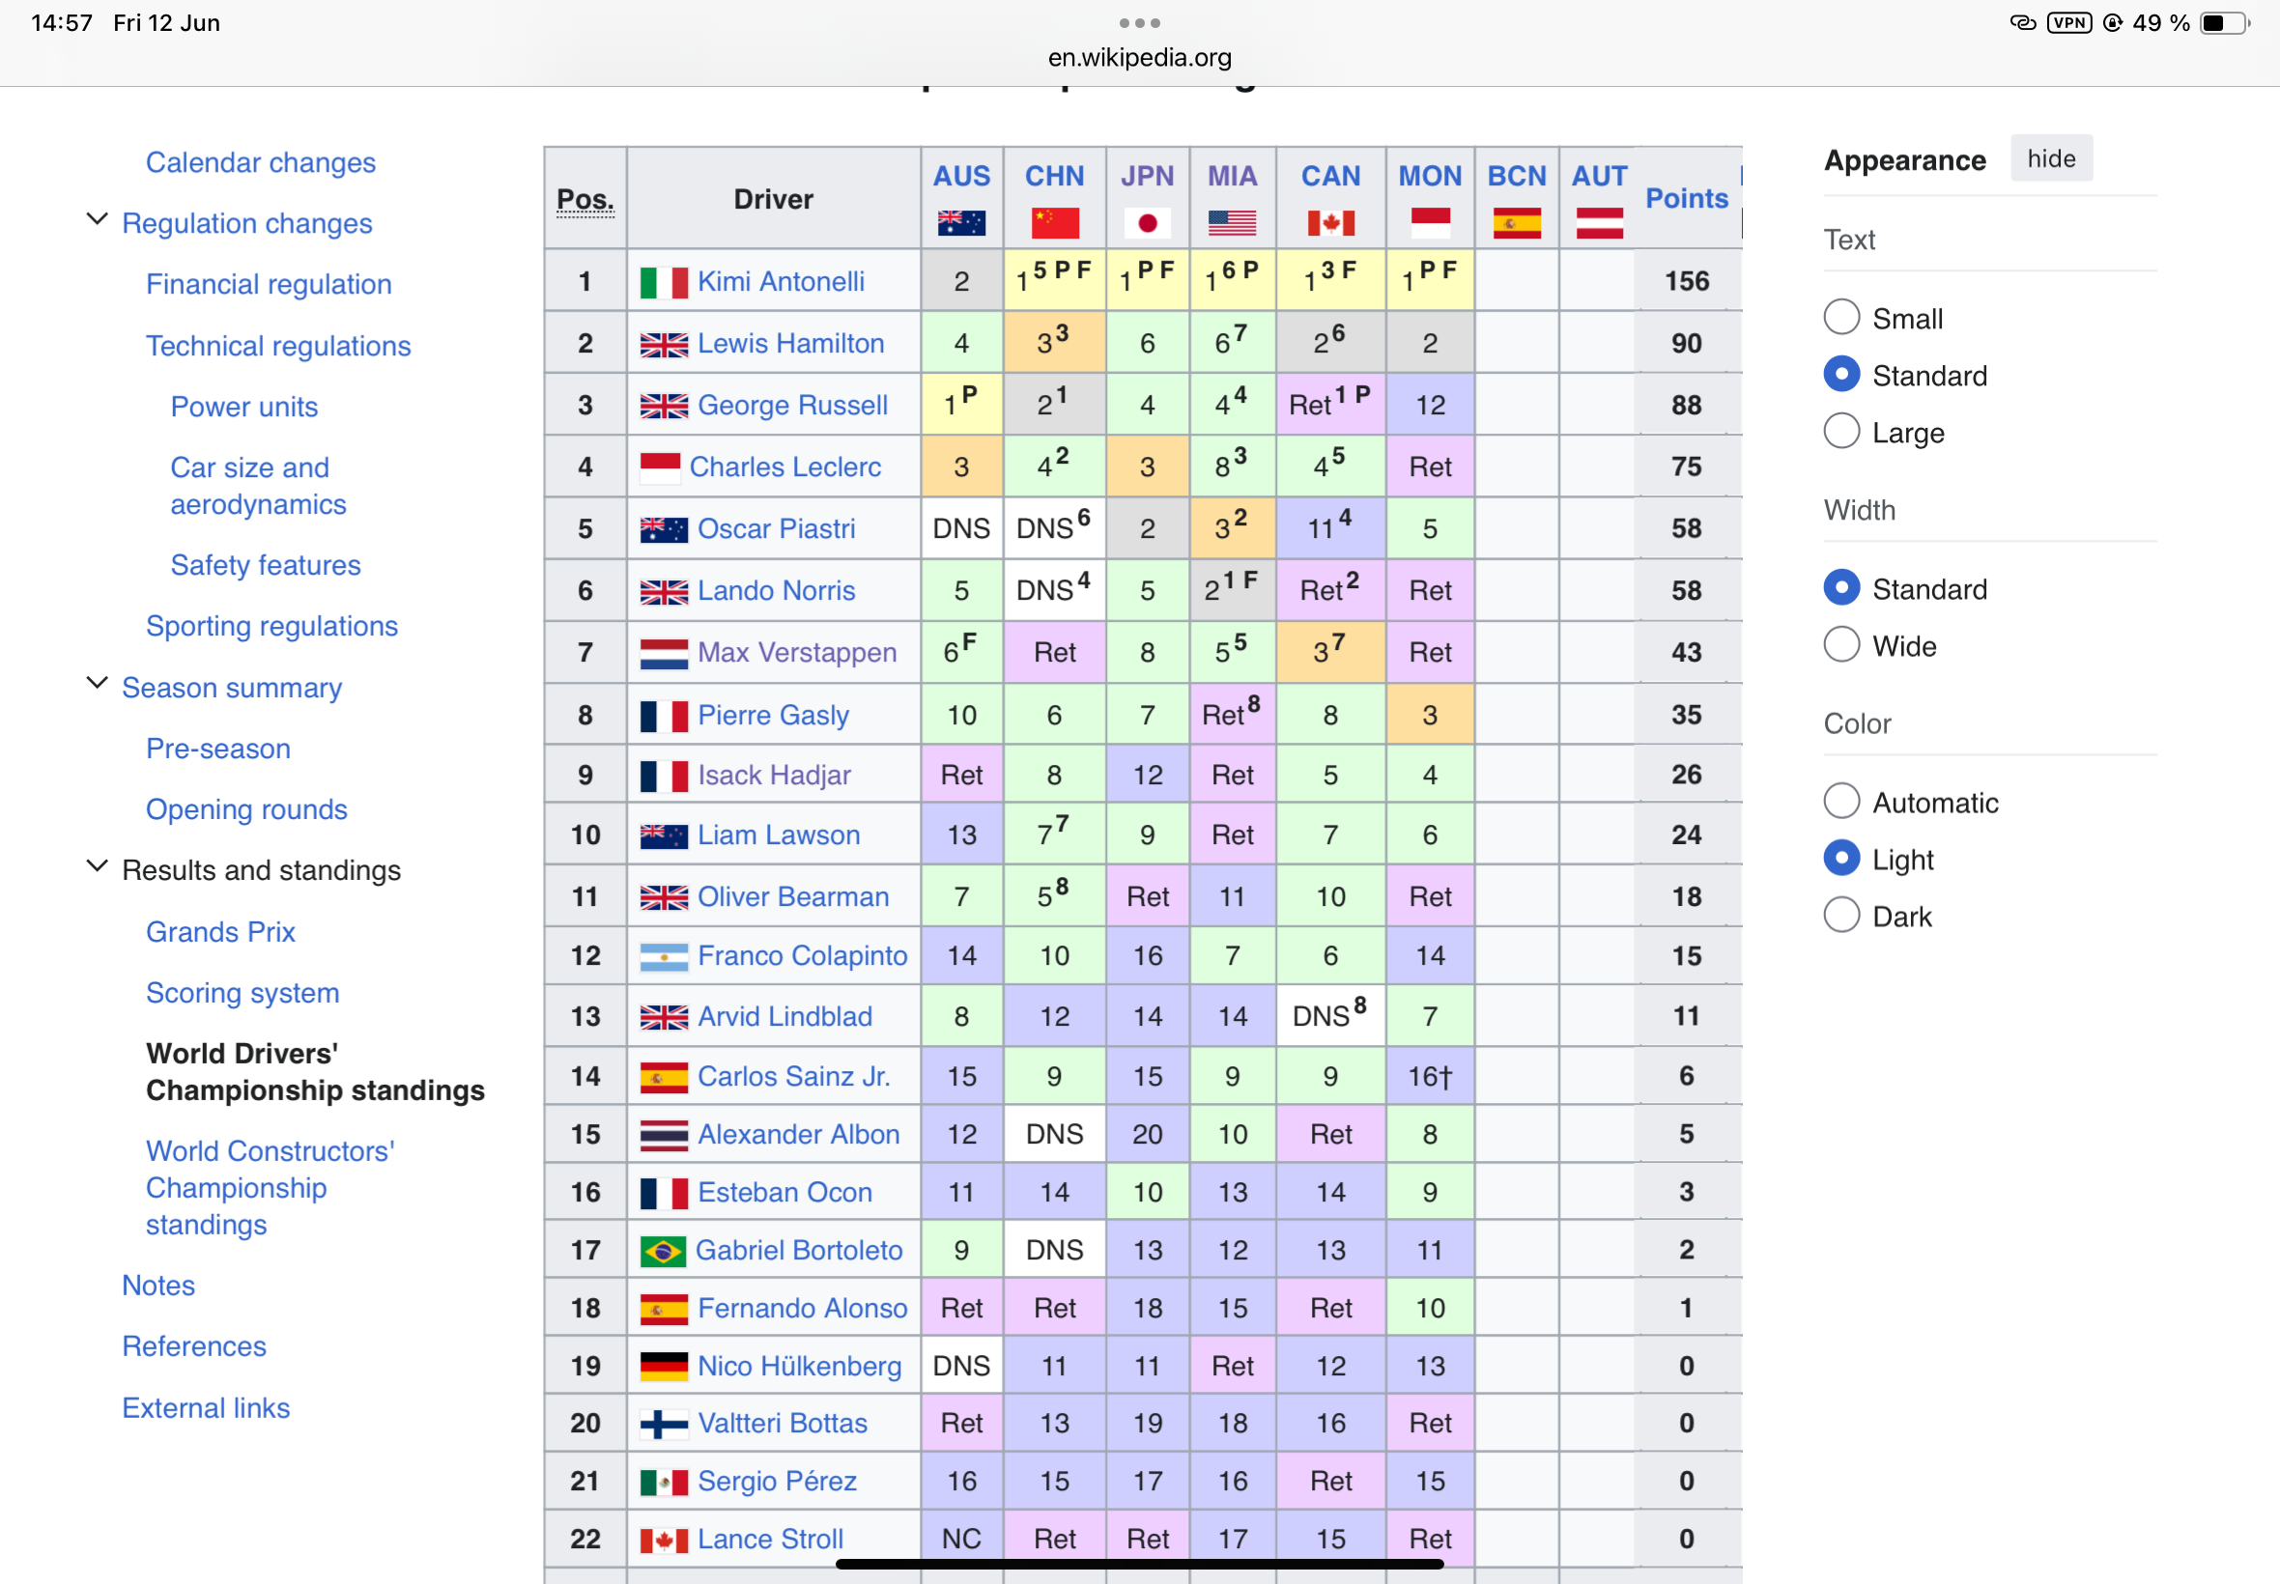The image size is (2280, 1584).
Task: Collapse the Season summary section
Action: click(97, 684)
